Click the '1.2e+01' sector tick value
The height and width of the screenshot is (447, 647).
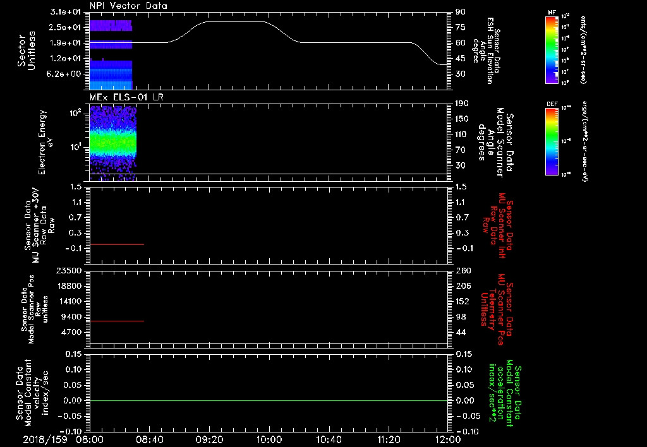pos(65,59)
